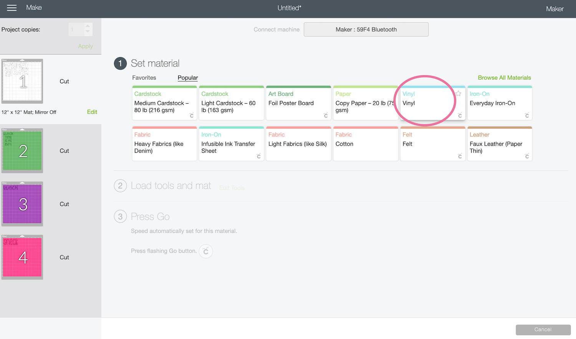Choose Foil Poster Board material
This screenshot has width=576, height=339.
[298, 103]
